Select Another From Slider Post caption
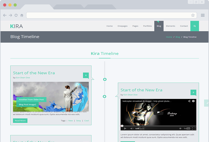Screen dimensions: 209x142 pos(31,99)
